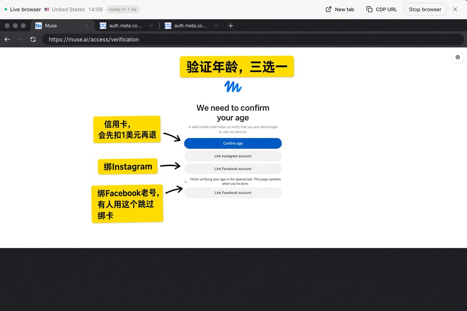Open a new browser tab with plus
Image resolution: width=467 pixels, height=311 pixels.
231,26
